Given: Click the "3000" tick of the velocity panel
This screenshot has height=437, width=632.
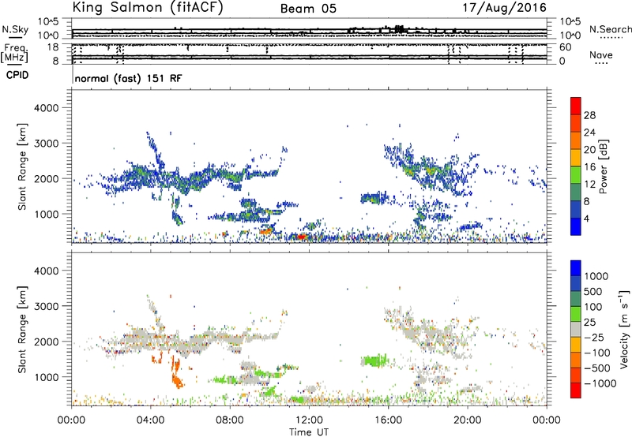Looking at the screenshot, I should pyautogui.click(x=46, y=306).
